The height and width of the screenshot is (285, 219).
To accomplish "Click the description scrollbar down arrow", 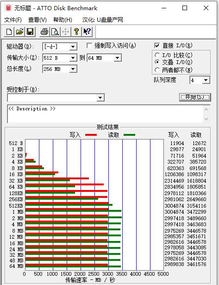I will point(206,119).
